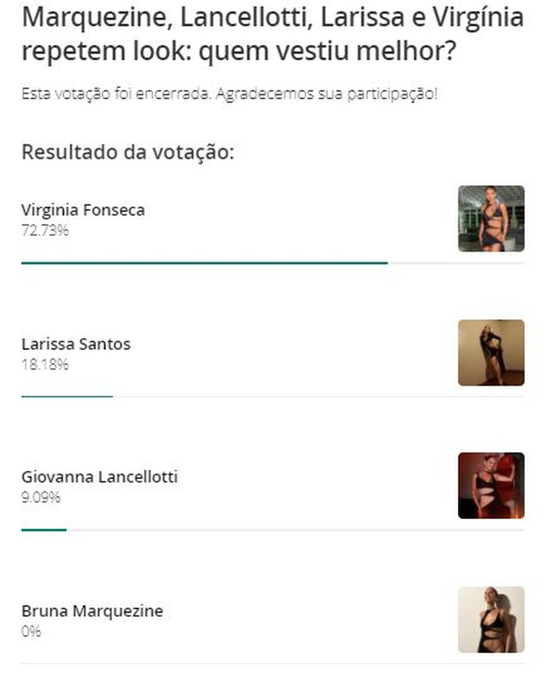
Task: Click the 0% vote percentage
Action: [x=31, y=631]
